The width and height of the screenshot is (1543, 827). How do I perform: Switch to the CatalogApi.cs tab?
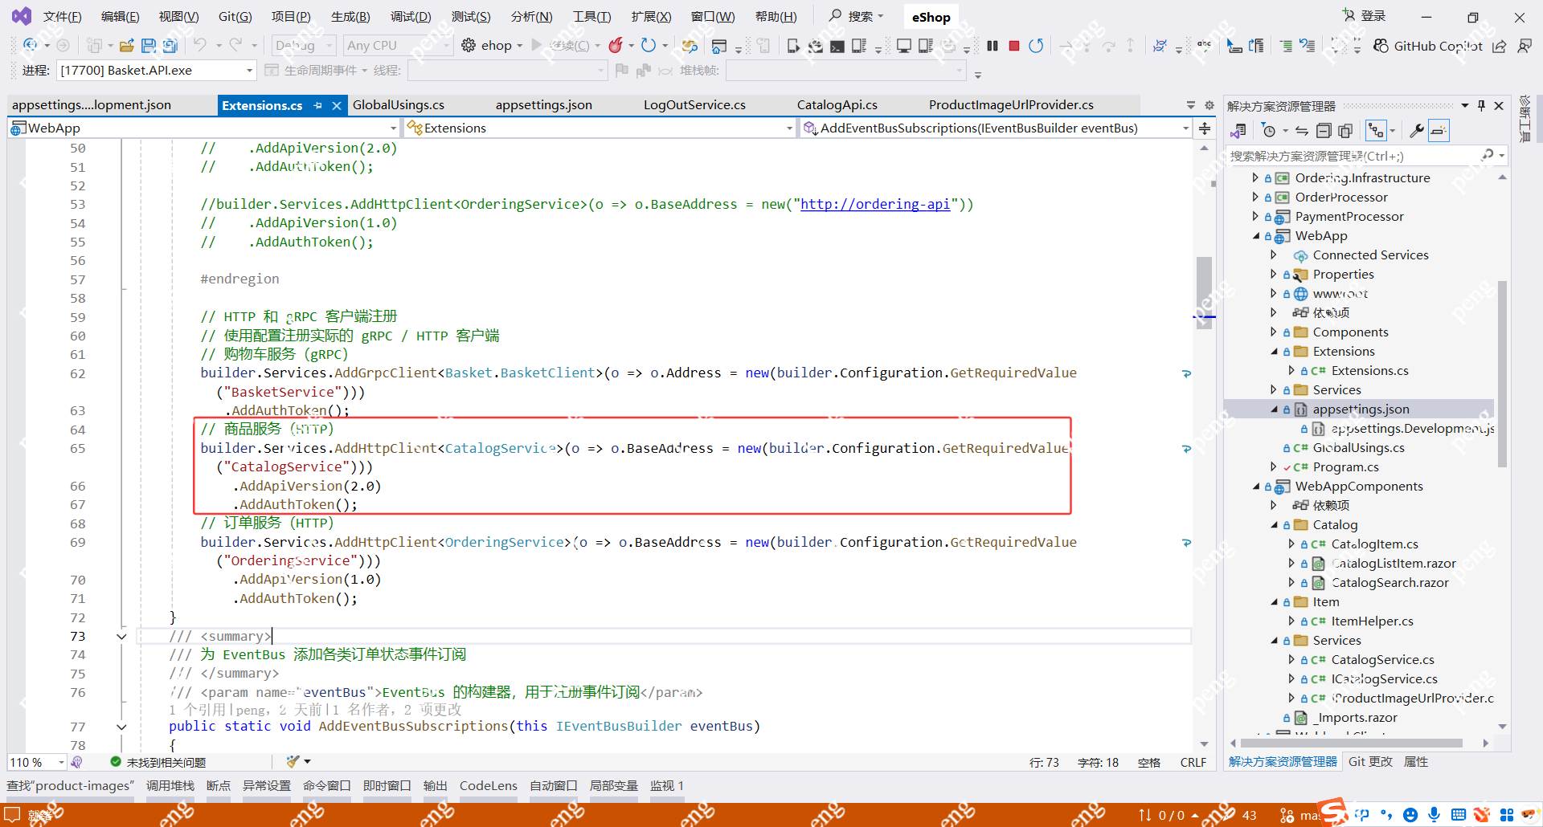837,104
